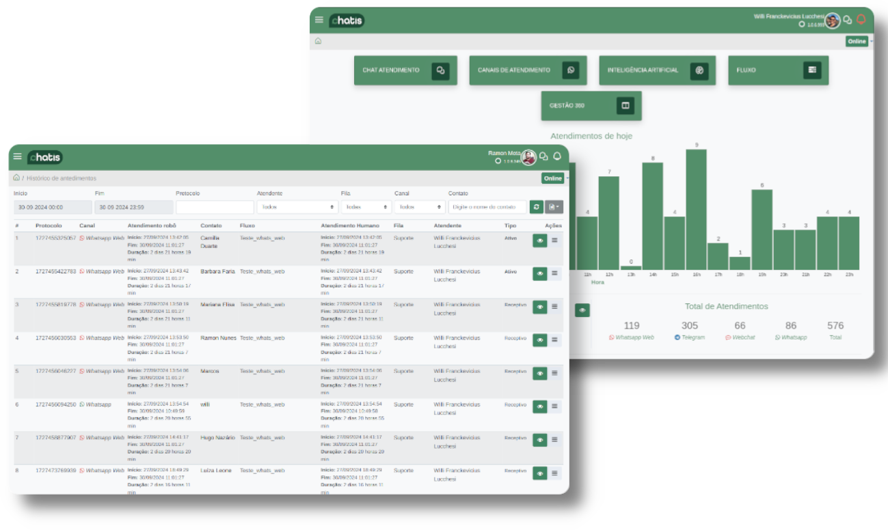The image size is (888, 530).
Task: View details of Hugo Nazário row
Action: point(540,440)
